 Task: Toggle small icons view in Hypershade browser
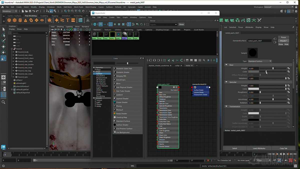110,24
